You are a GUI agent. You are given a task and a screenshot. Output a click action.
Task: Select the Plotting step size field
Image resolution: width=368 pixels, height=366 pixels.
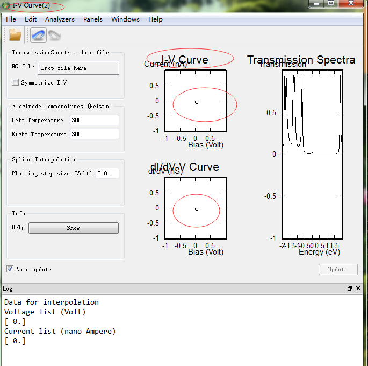point(107,173)
